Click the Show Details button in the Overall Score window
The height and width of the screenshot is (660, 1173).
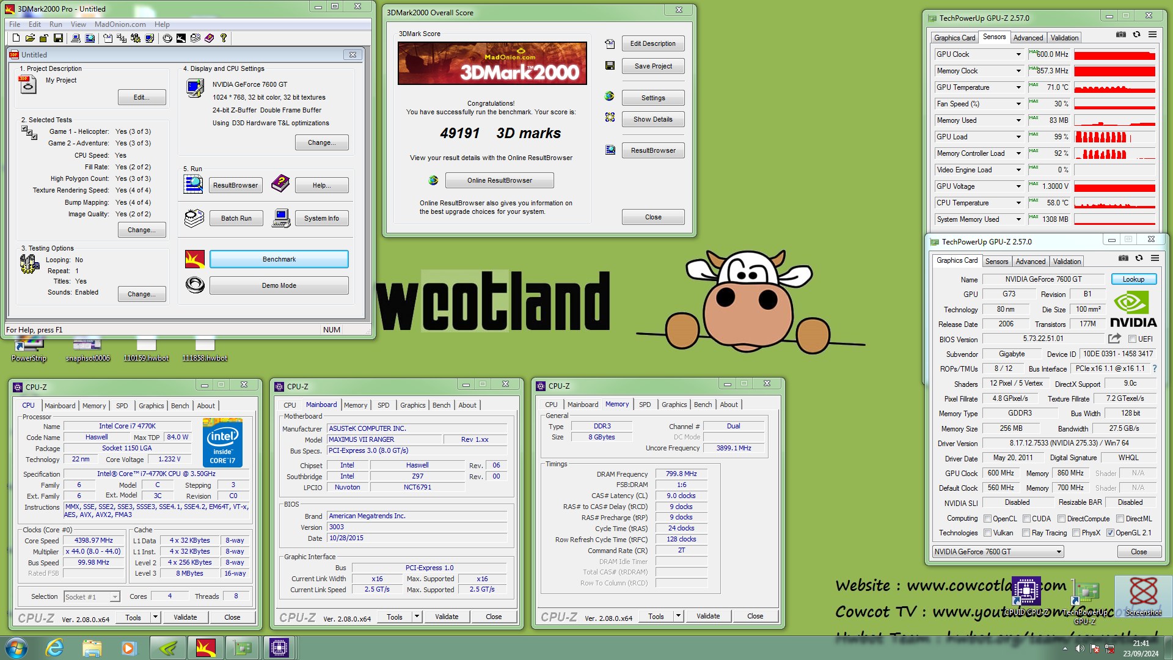[653, 119]
